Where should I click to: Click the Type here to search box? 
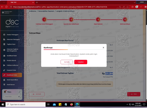[x=26, y=104]
